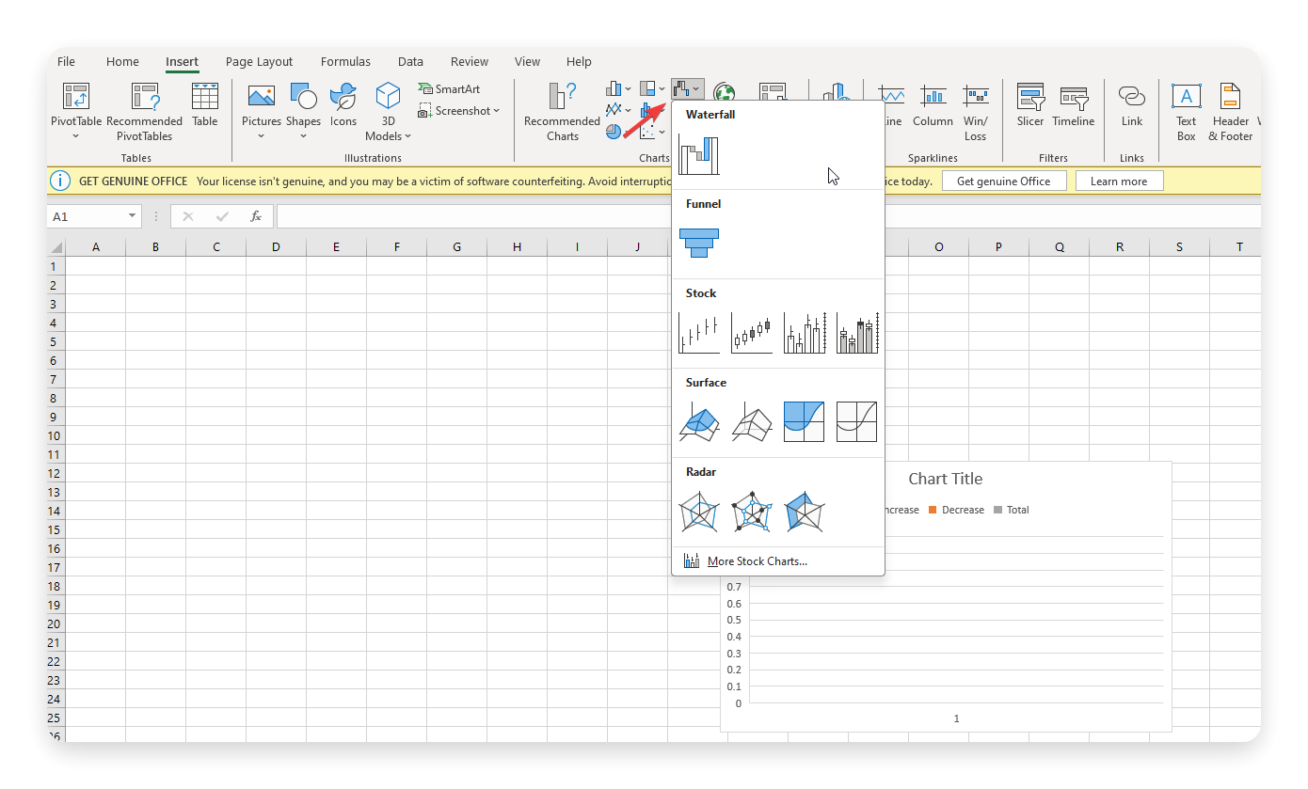Open More Stock Charts...
The width and height of the screenshot is (1308, 789).
pos(777,561)
